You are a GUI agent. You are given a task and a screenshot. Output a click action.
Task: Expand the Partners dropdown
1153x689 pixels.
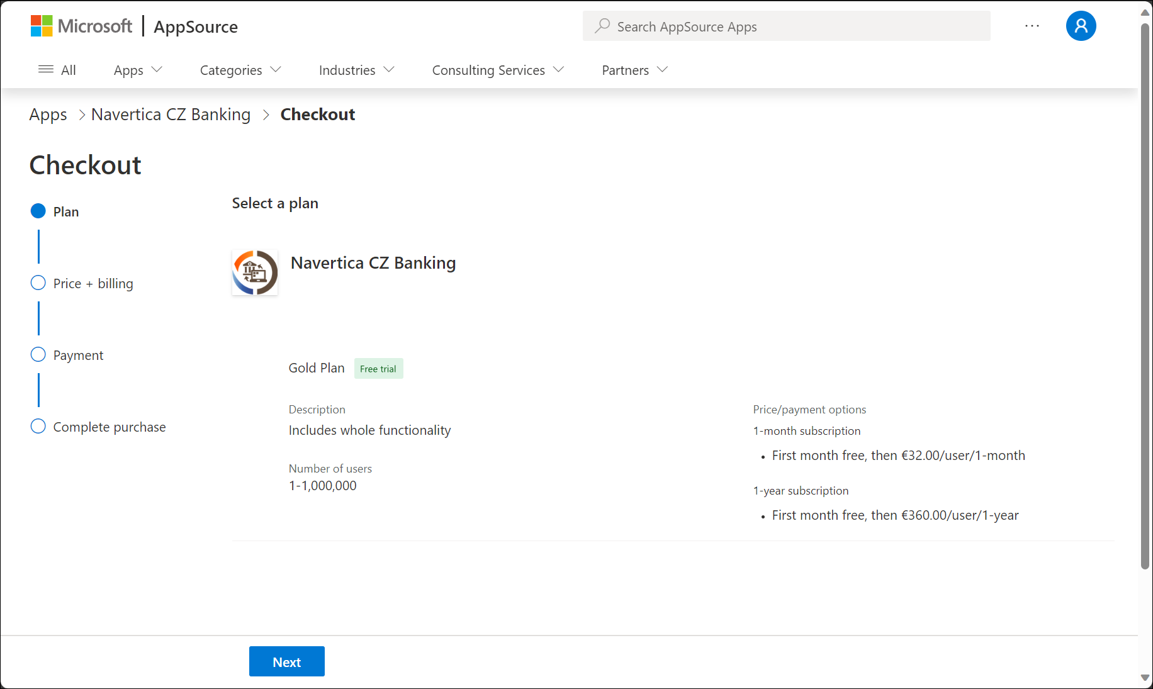pos(634,70)
